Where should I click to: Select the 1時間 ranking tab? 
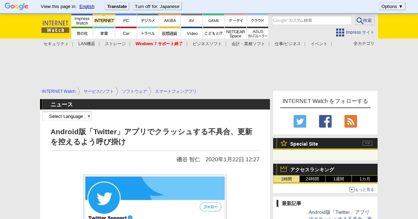point(286,179)
